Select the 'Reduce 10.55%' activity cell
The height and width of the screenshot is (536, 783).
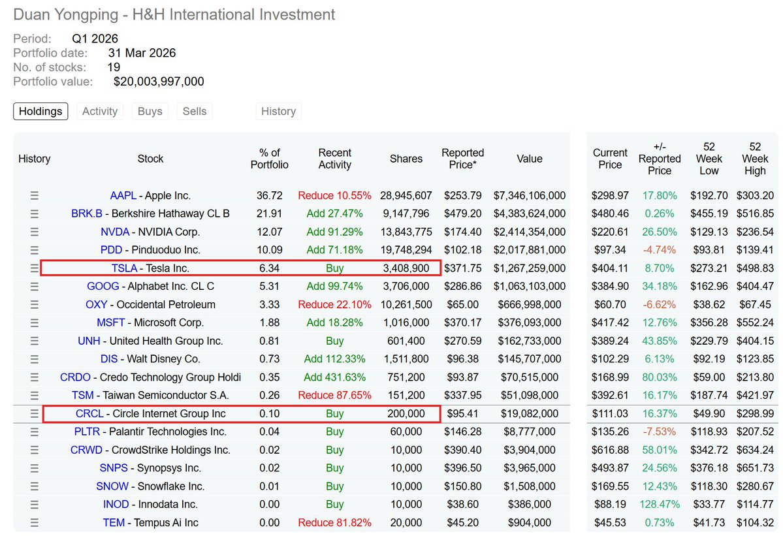click(334, 196)
